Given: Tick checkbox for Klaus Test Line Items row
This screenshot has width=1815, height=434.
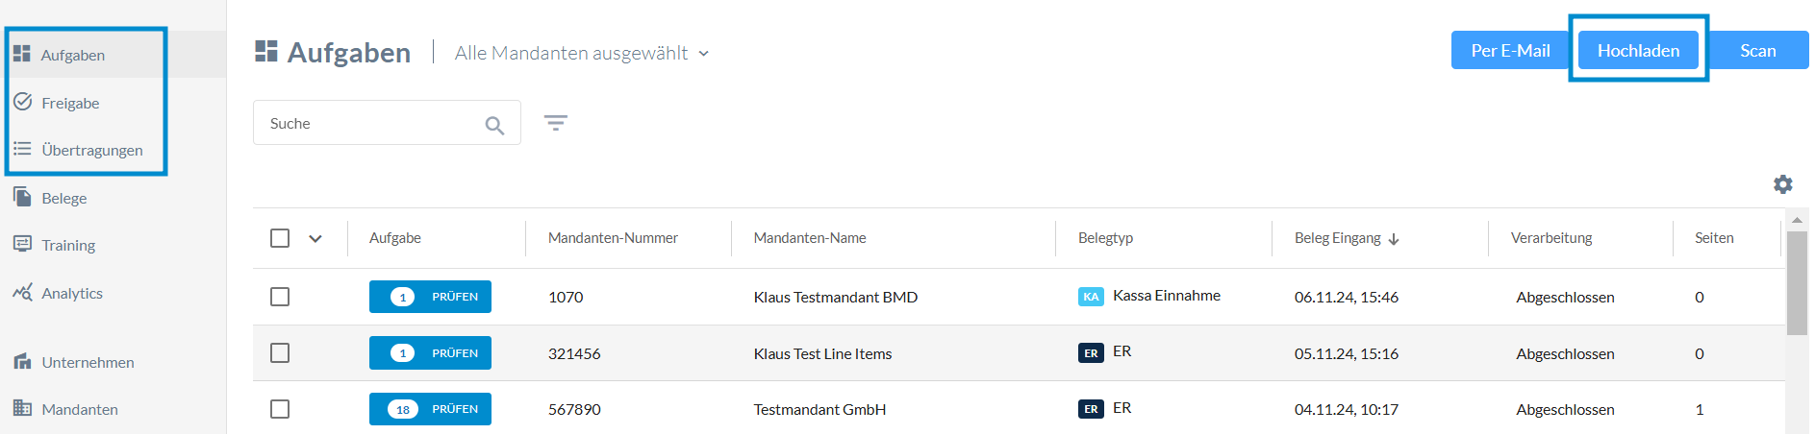Looking at the screenshot, I should (x=280, y=353).
